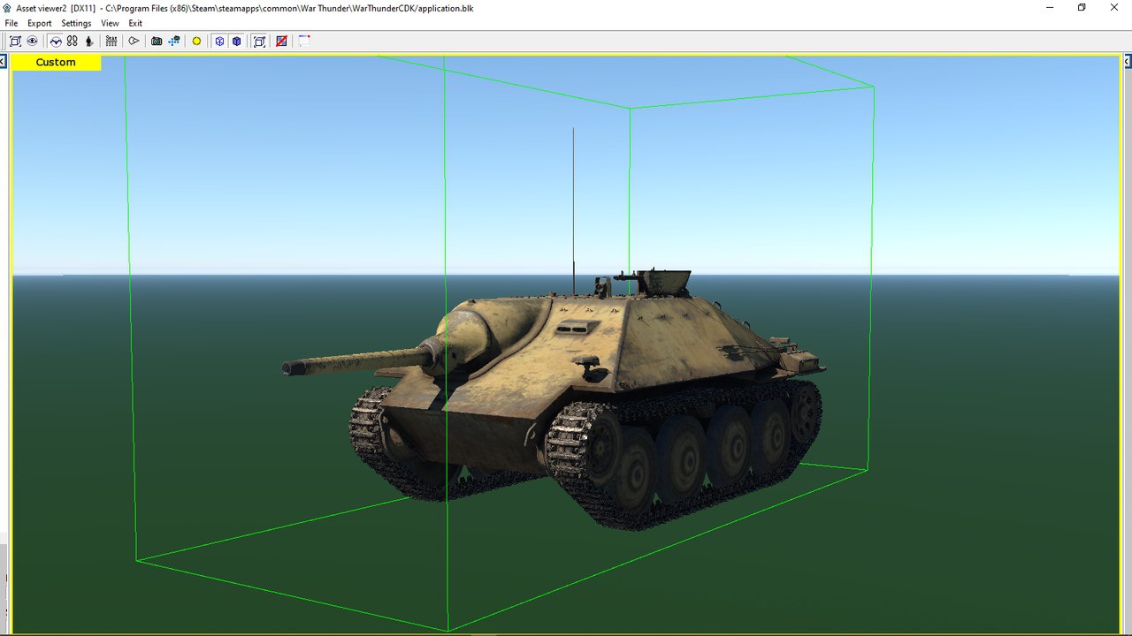Expand the left side panel arrow
This screenshot has height=636, width=1132.
coord(4,62)
